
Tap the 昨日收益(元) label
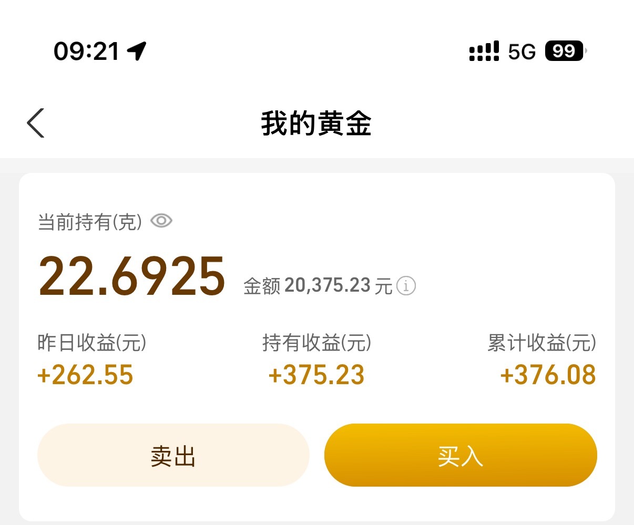pos(91,343)
